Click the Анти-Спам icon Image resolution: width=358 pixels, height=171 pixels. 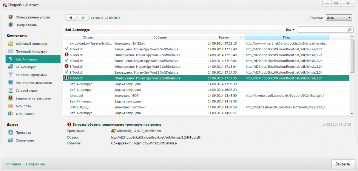tap(10, 106)
